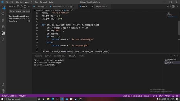Open the Accounts icon in activity bar

pyautogui.click(x=3, y=84)
